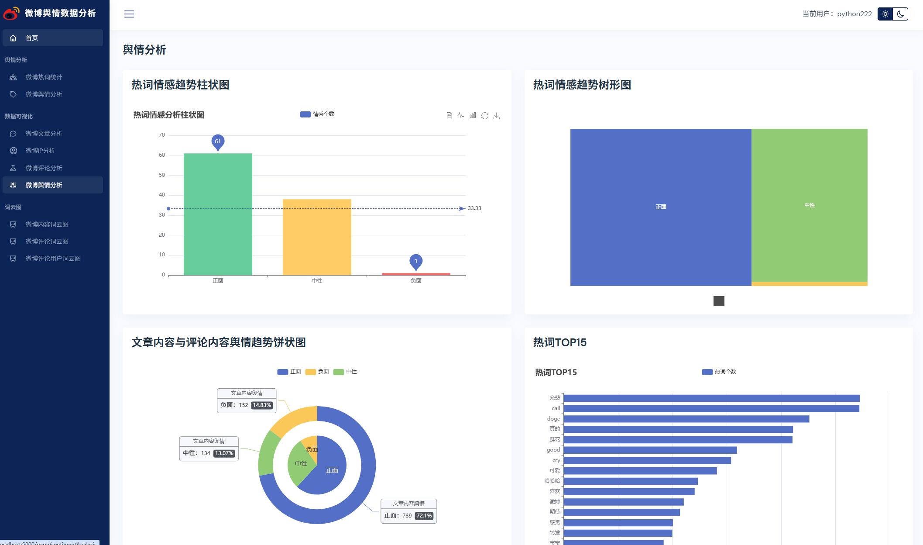Click the home icon beside 首页
This screenshot has height=545, width=923.
click(13, 38)
